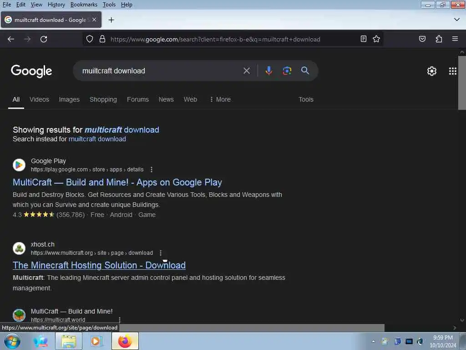Submit search with magnifier icon
The image size is (466, 350).
305,71
